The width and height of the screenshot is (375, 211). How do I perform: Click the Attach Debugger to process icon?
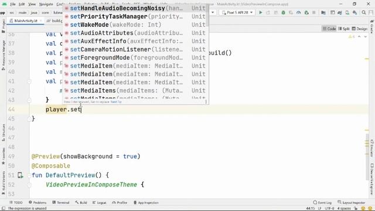pyautogui.click(x=306, y=12)
